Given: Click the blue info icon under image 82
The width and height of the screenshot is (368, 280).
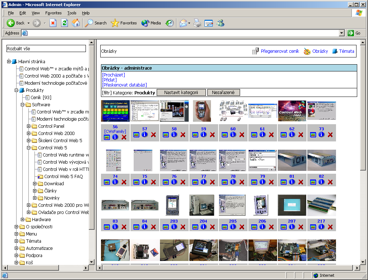Looking at the screenshot, I should pyautogui.click(x=321, y=182).
